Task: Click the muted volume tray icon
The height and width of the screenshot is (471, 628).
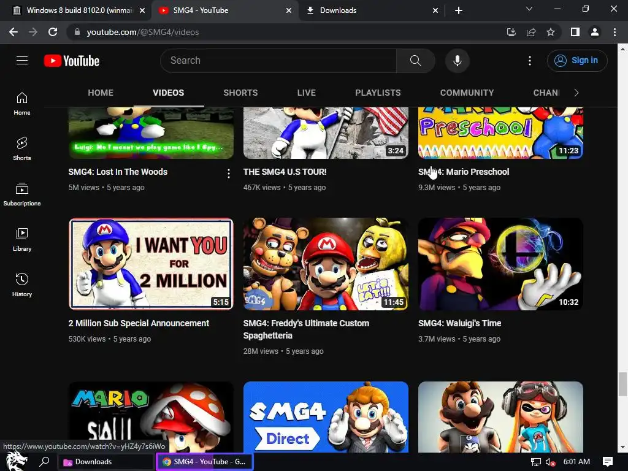Action: click(550, 462)
